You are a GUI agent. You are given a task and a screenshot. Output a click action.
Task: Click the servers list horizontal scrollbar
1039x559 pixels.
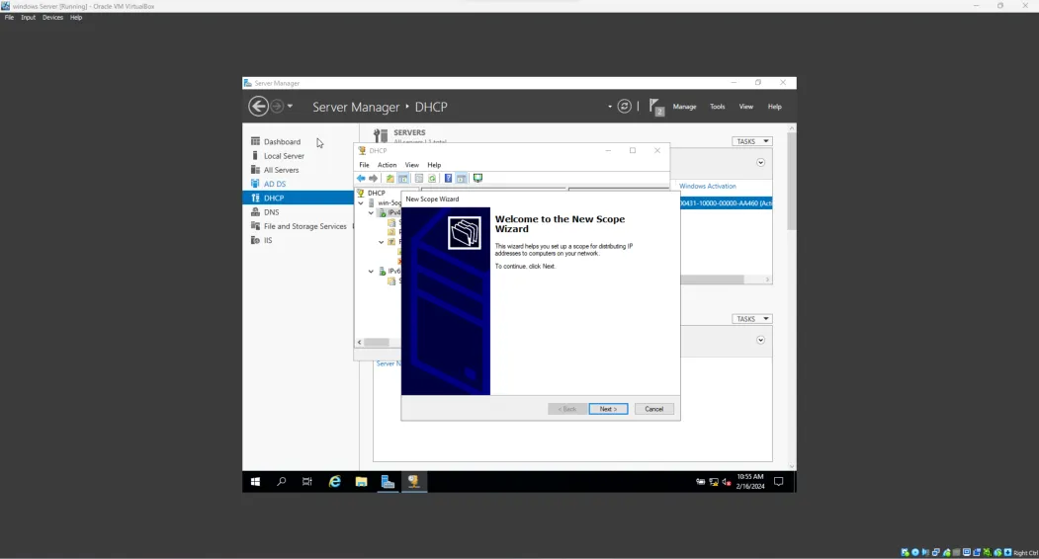712,279
